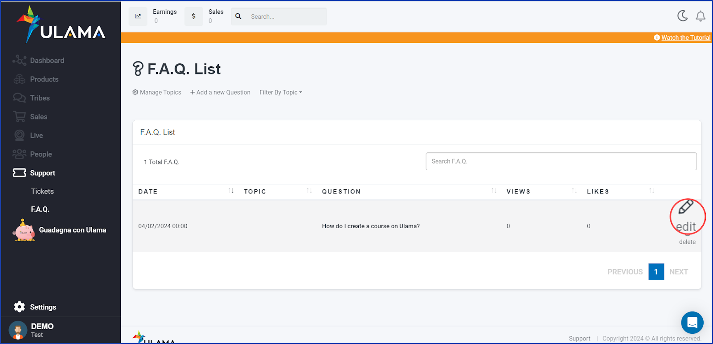Open the People sidebar section
The width and height of the screenshot is (713, 344).
pyautogui.click(x=32, y=154)
